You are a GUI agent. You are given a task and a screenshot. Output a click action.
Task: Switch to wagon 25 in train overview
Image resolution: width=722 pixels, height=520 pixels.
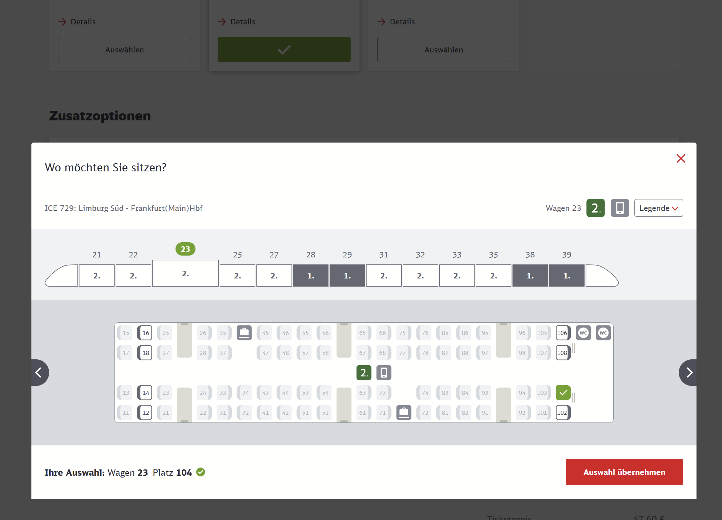point(237,276)
